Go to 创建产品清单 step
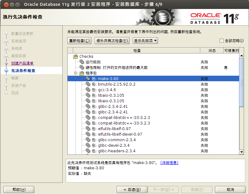249x194 pixels. click(22, 63)
